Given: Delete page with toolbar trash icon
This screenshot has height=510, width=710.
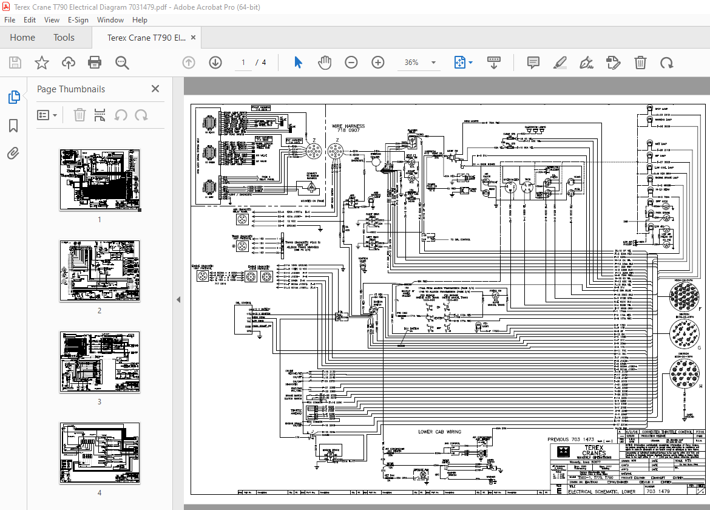Looking at the screenshot, I should coord(640,63).
